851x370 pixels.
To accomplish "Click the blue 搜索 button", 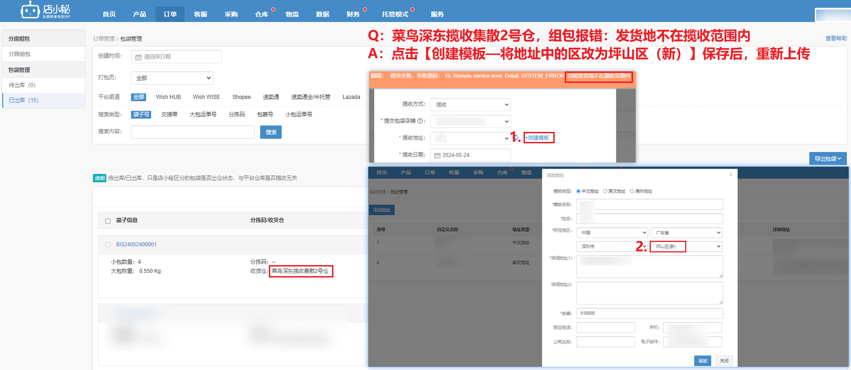I will [x=271, y=132].
